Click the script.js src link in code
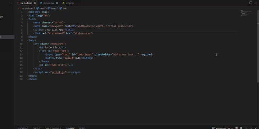The width and height of the screenshot is (259, 129). point(58,72)
